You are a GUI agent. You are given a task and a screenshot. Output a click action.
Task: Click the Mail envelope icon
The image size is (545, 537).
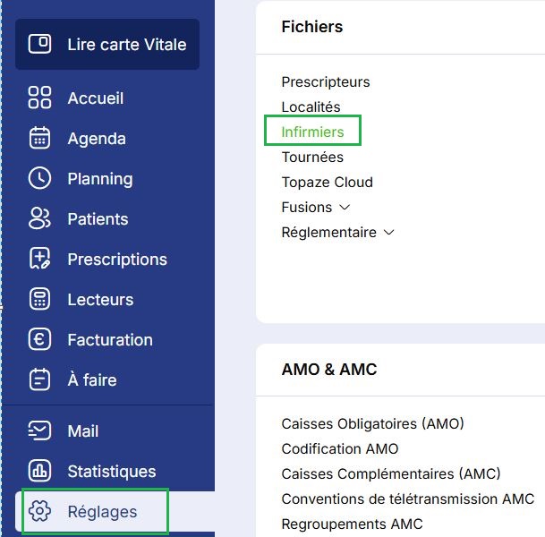point(39,430)
